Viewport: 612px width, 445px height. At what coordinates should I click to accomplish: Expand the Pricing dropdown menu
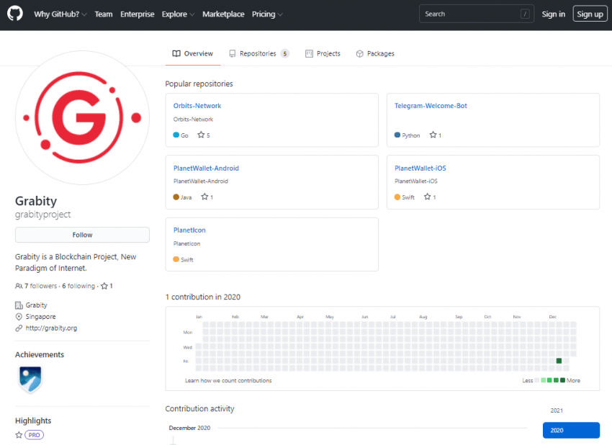tap(267, 14)
